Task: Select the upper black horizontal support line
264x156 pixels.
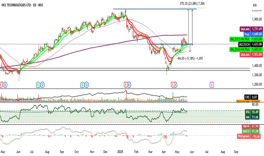Action: [125, 68]
